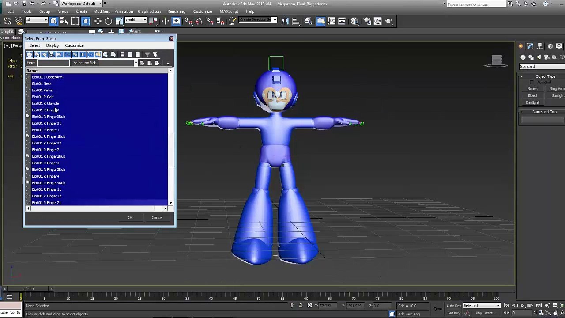The height and width of the screenshot is (318, 565).
Task: Enable the AutoGrid checkbox
Action: (x=531, y=83)
